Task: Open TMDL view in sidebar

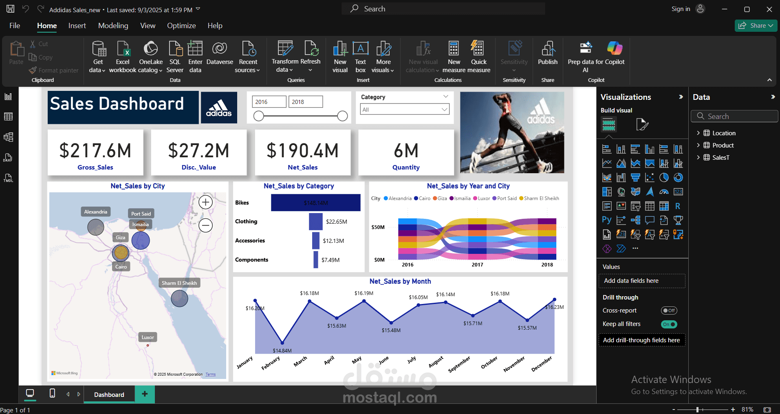Action: click(x=8, y=178)
